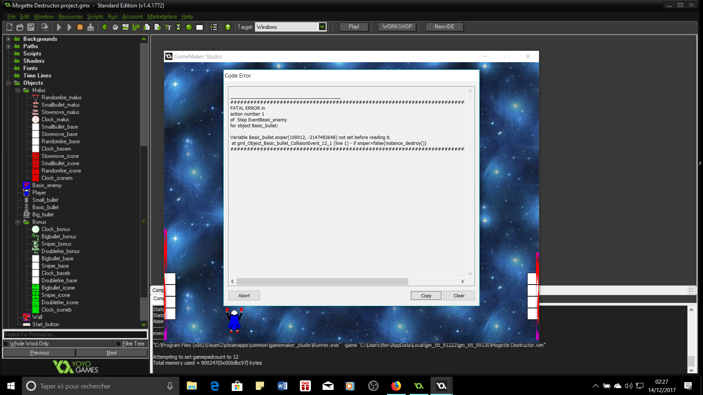Click the Clean build broom icon
Image resolution: width=703 pixels, height=395 pixels.
(90, 27)
